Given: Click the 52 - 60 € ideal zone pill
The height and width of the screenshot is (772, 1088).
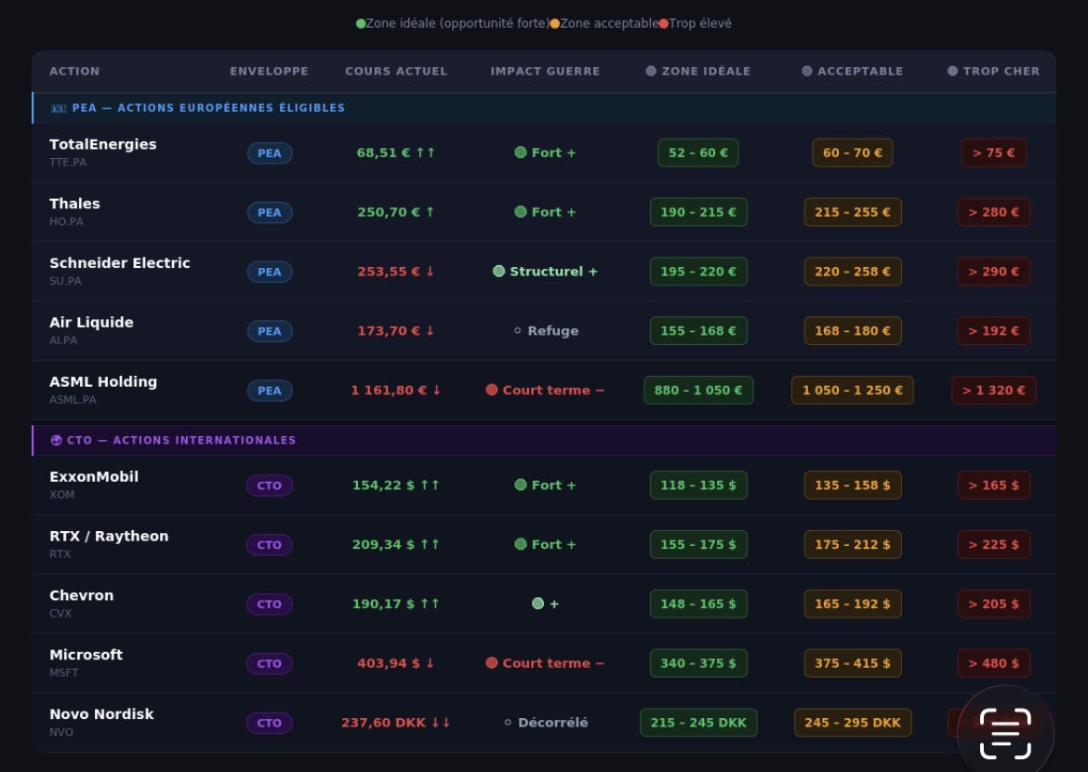Looking at the screenshot, I should 697,153.
